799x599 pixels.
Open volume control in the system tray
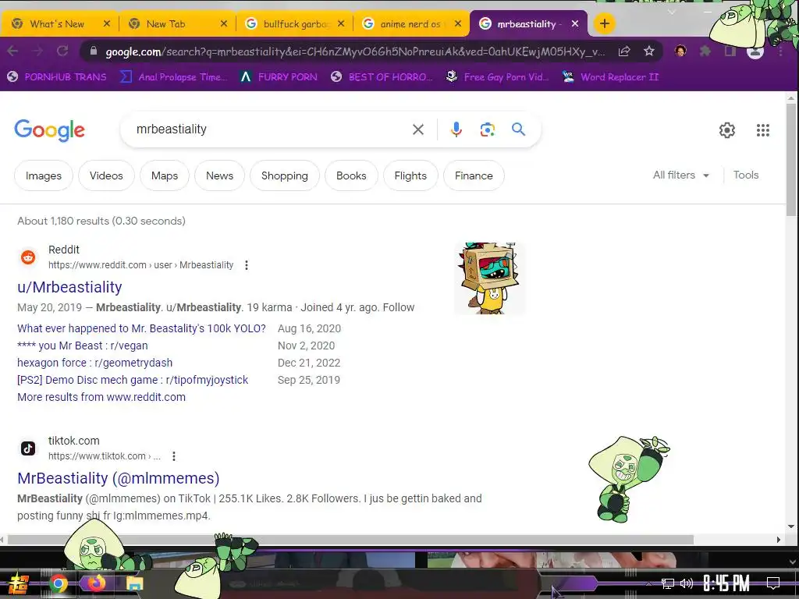tap(687, 583)
